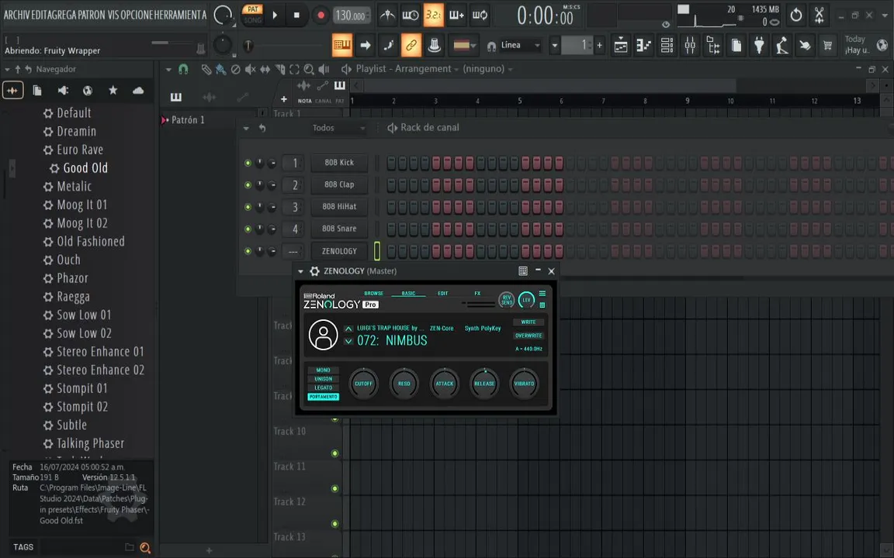This screenshot has width=894, height=558.
Task: Click the ZENOLOGY user profile avatar icon
Action: [324, 334]
